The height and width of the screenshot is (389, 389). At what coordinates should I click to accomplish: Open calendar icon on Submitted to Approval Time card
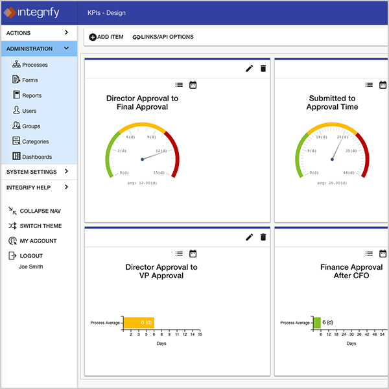383,85
